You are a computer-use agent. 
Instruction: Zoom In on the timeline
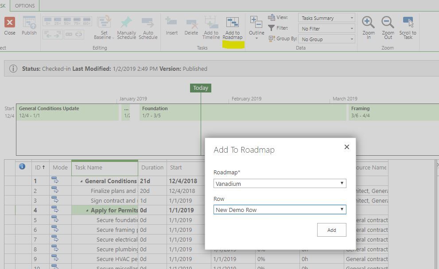pyautogui.click(x=369, y=27)
